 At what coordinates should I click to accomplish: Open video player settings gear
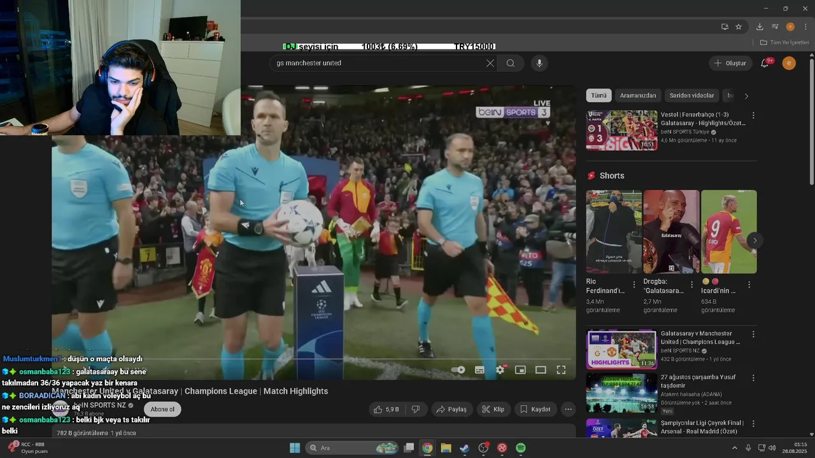tap(500, 370)
